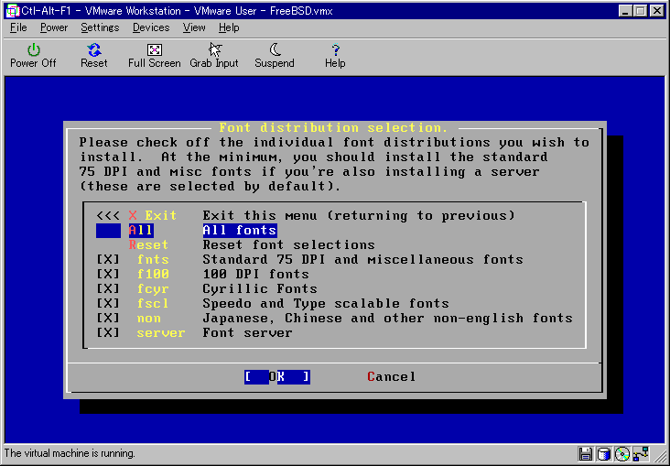Viewport: 670px width, 466px height.
Task: Suspend the virtual machine
Action: pyautogui.click(x=275, y=56)
